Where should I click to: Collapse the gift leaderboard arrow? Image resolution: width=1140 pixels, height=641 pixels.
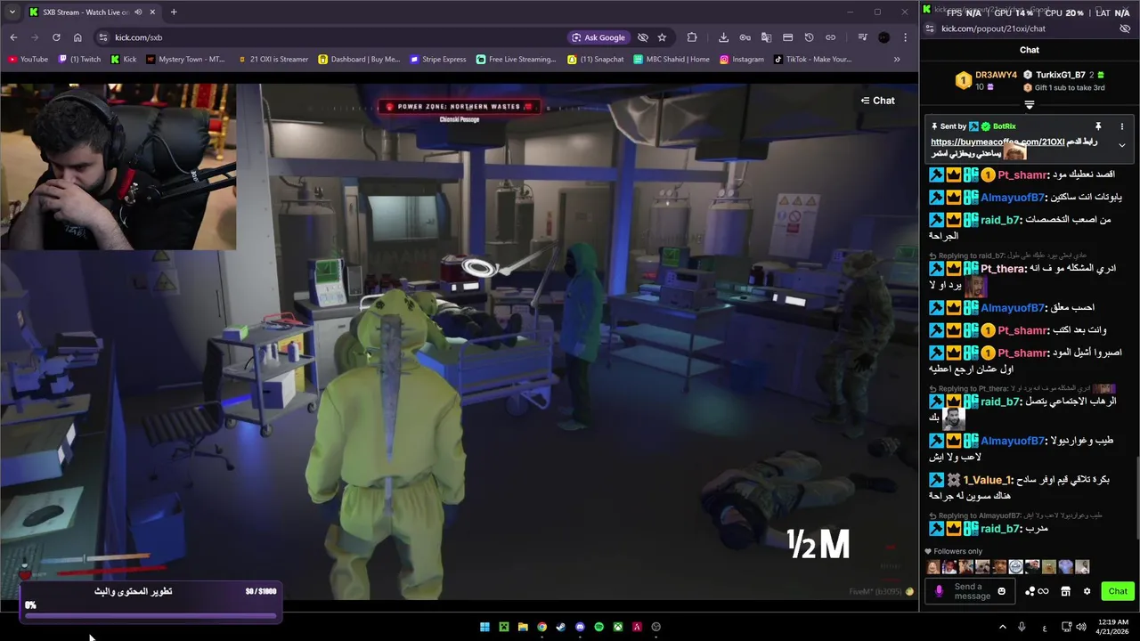(x=1030, y=105)
